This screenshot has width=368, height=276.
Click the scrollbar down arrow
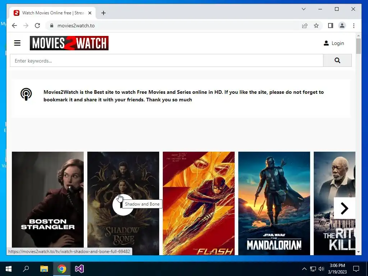358,252
